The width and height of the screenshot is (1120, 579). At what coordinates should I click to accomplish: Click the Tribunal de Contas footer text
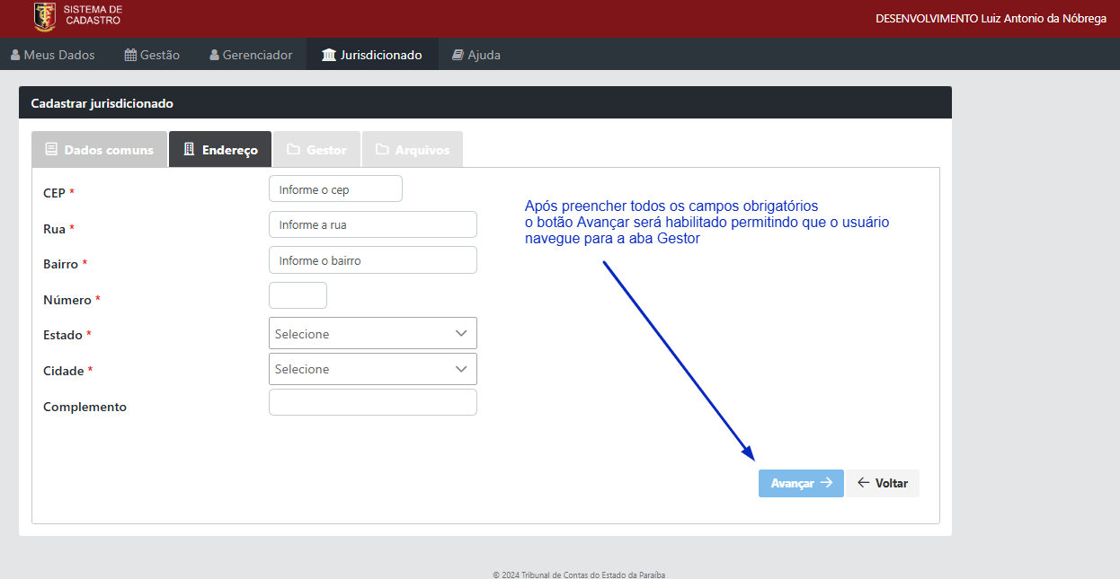coord(579,575)
